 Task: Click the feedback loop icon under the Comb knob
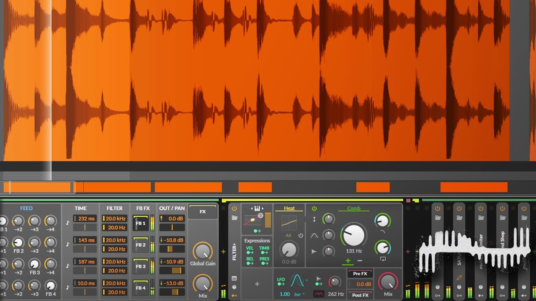click(x=383, y=259)
